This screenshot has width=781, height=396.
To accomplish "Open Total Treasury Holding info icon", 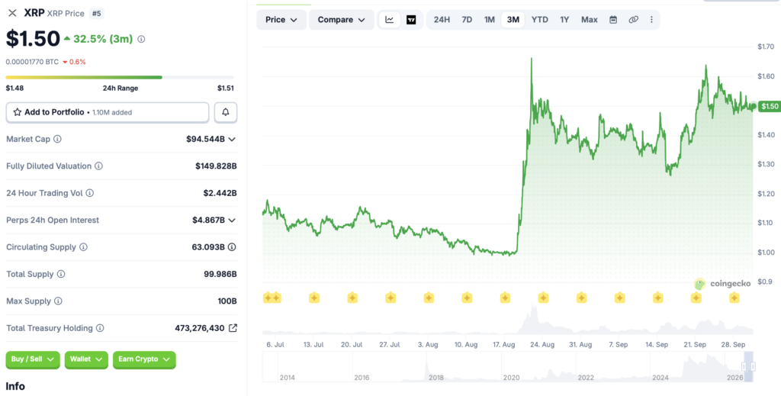I will (100, 328).
